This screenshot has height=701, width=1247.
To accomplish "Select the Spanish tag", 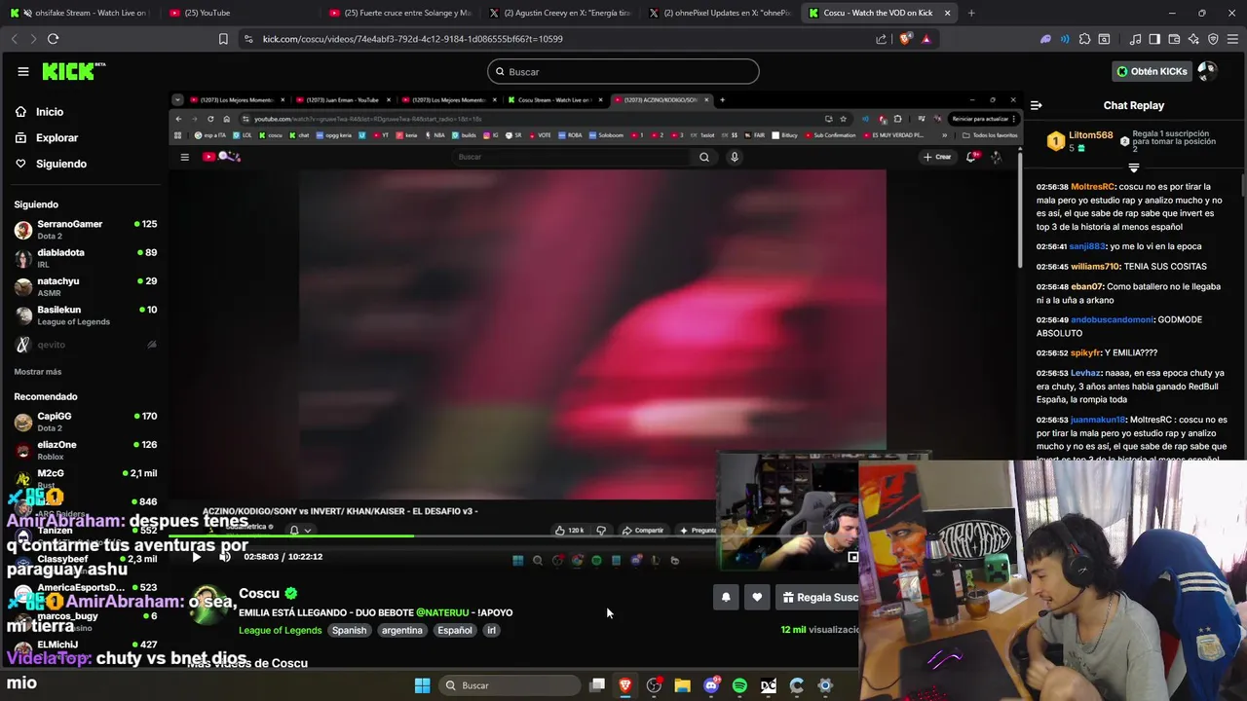I will tap(349, 630).
